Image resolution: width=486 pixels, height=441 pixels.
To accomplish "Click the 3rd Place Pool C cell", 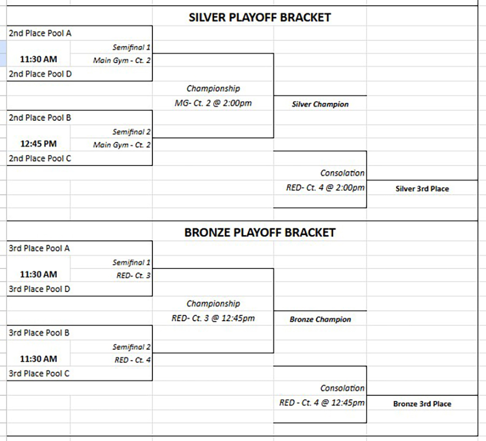I will pos(40,373).
